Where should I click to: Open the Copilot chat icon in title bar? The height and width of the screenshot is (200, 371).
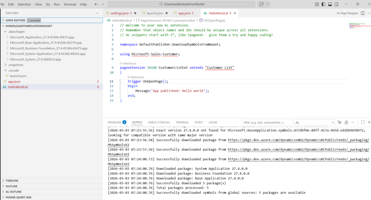[261, 4]
